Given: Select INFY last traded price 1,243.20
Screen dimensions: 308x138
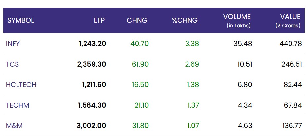Looking at the screenshot, I should click(x=92, y=44).
